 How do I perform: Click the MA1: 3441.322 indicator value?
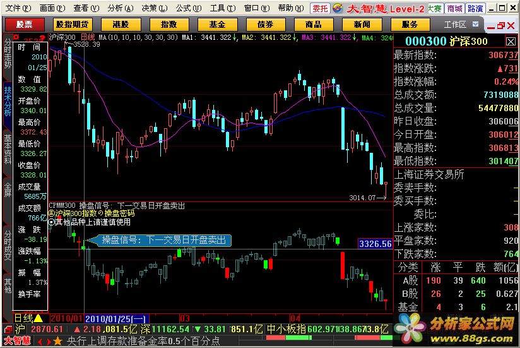click(x=209, y=37)
